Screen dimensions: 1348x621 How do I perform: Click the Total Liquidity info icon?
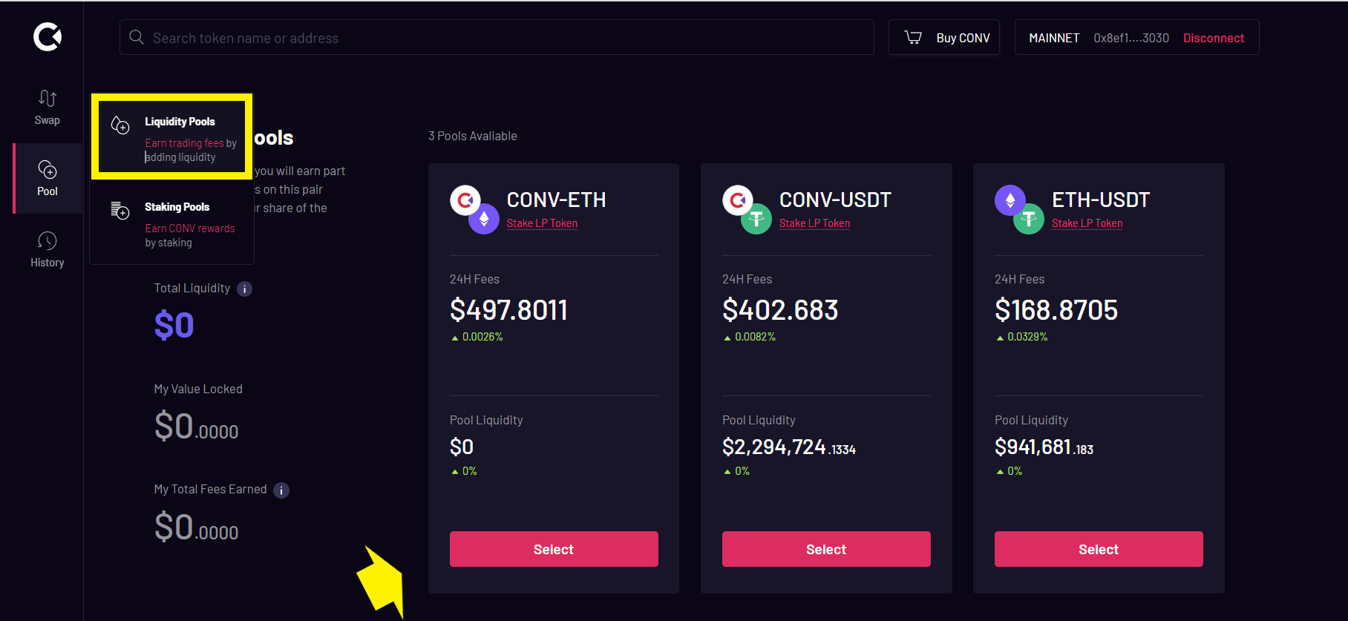244,289
